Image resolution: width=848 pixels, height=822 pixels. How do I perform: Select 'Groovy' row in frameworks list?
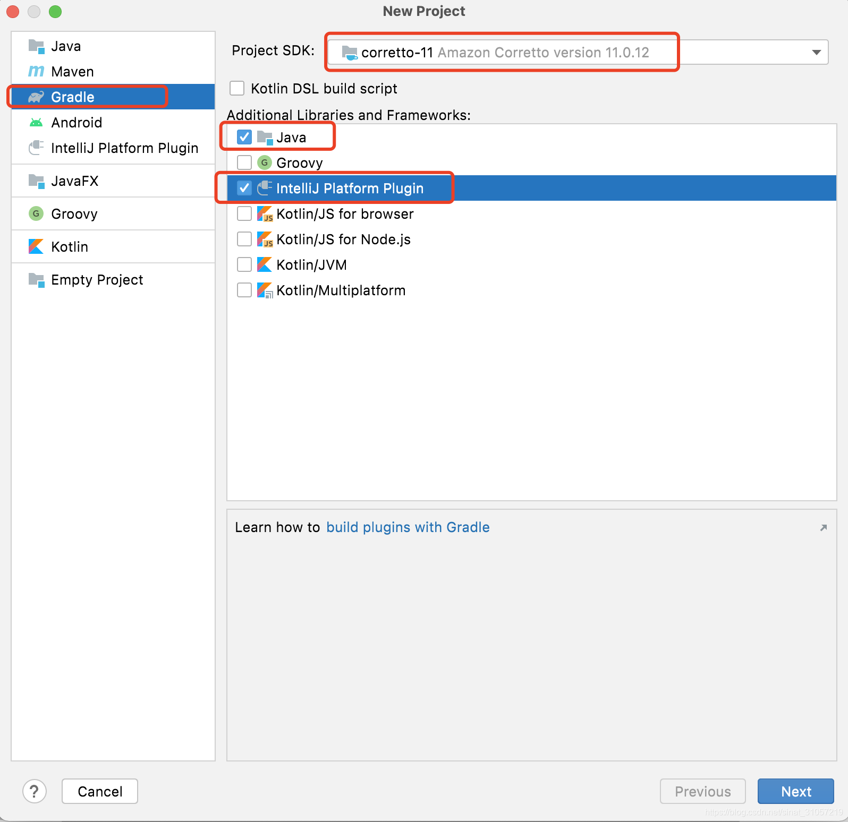532,162
